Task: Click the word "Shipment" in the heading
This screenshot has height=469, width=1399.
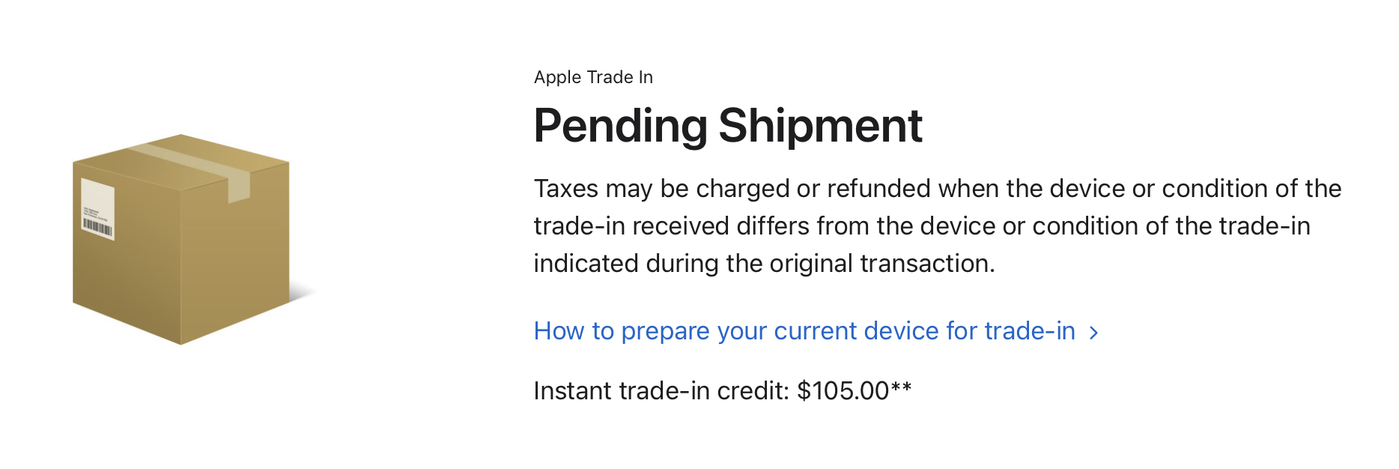Action: pyautogui.click(x=820, y=126)
